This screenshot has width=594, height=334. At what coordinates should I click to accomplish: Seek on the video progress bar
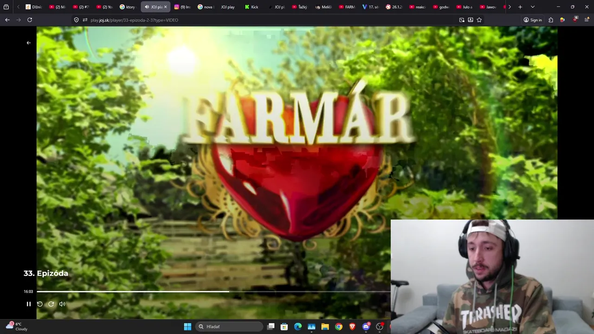coord(213,291)
